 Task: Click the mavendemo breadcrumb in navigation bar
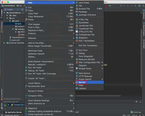pyautogui.click(x=8, y=6)
